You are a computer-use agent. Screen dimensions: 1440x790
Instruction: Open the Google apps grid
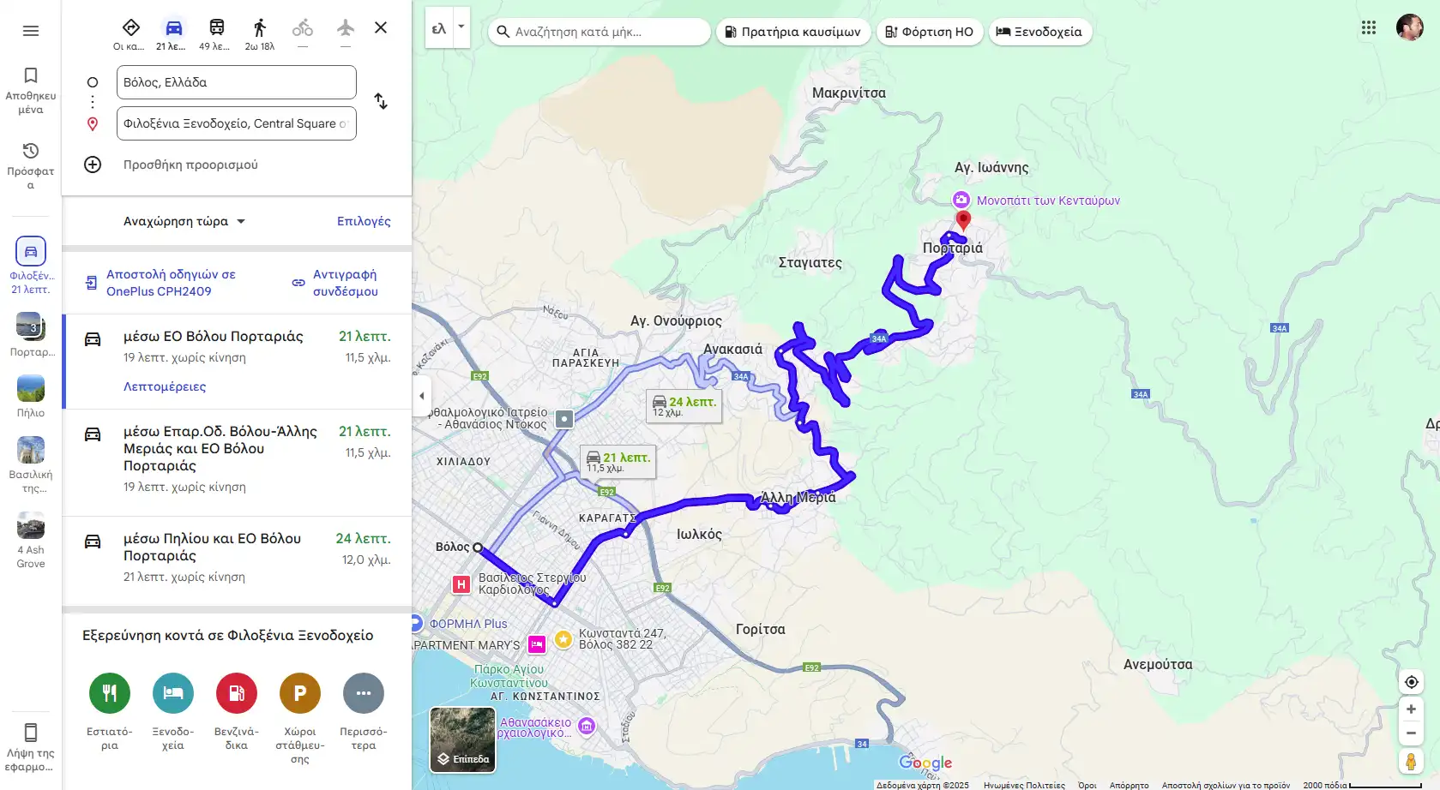[1369, 28]
